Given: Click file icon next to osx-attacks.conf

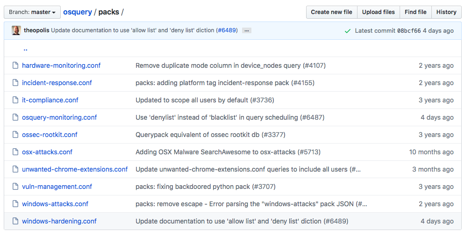Looking at the screenshot, I should [x=15, y=152].
